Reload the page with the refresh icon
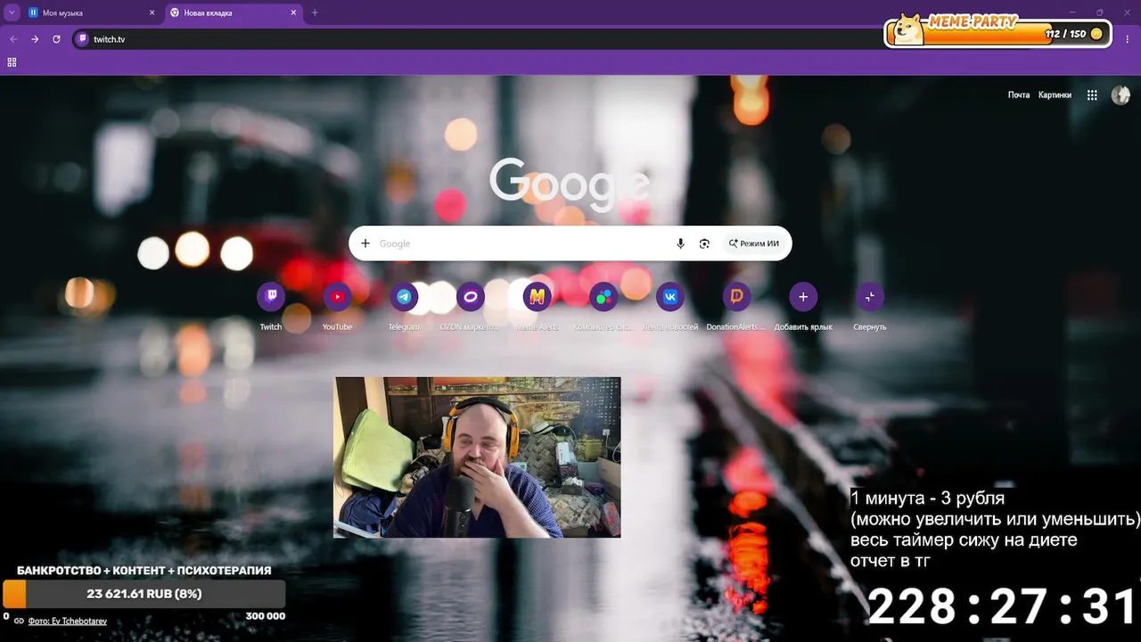1141x642 pixels. point(56,39)
